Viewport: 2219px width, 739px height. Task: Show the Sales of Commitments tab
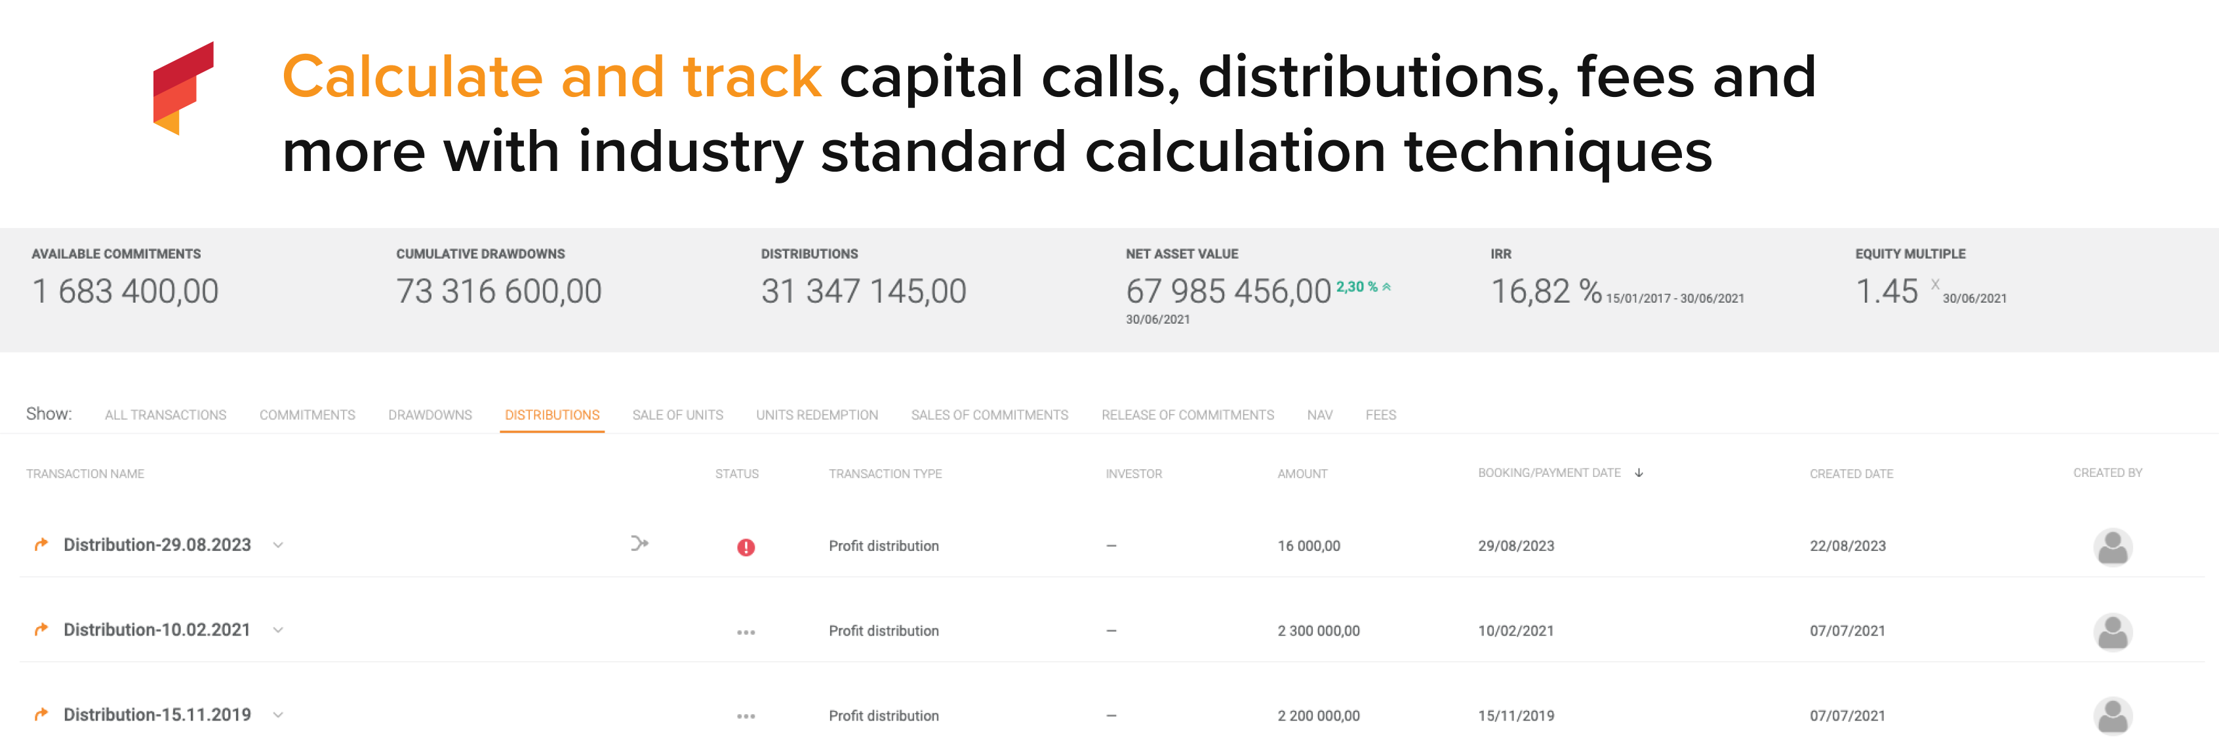pyautogui.click(x=989, y=415)
